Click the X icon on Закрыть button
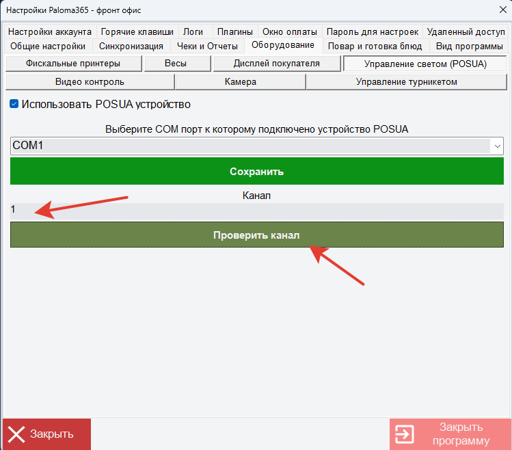This screenshot has width=512, height=450. [x=16, y=434]
